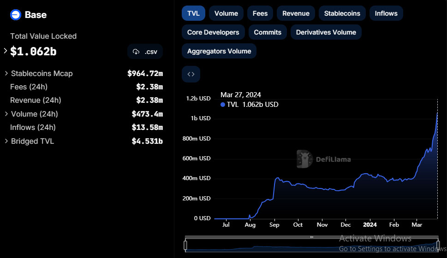Show Inflows on the chart
The image size is (447, 258).
[386, 13]
